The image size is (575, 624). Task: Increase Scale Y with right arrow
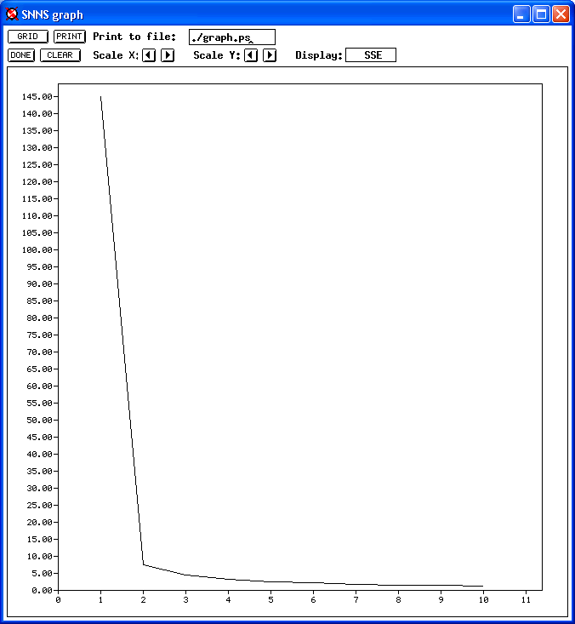(x=270, y=55)
